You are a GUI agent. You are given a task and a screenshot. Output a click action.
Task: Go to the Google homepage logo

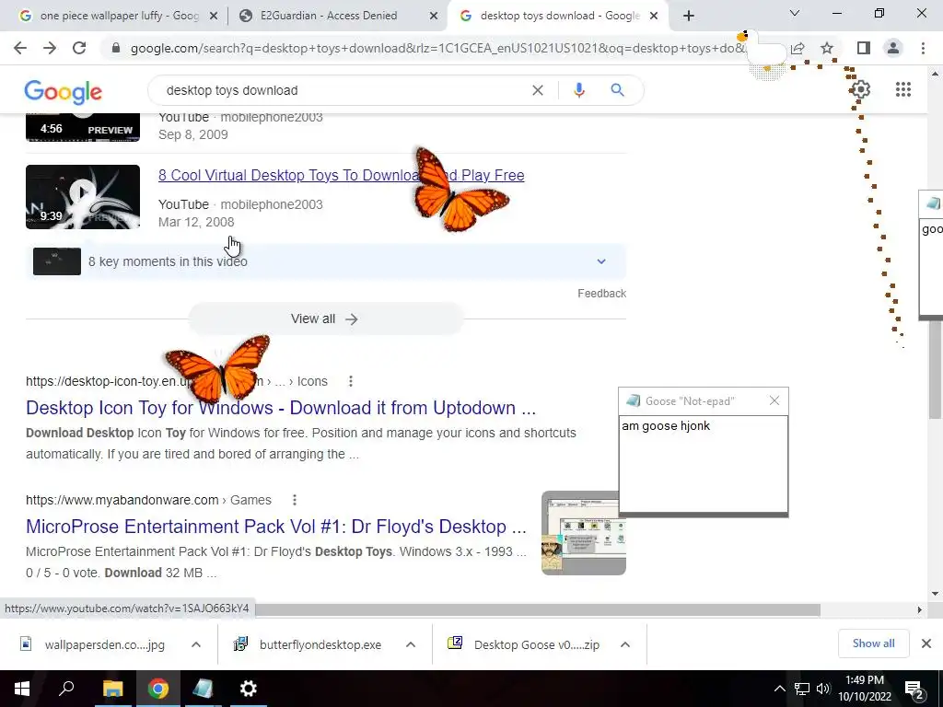coord(64,91)
